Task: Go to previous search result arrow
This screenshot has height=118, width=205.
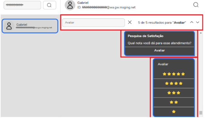Action: click(x=192, y=22)
